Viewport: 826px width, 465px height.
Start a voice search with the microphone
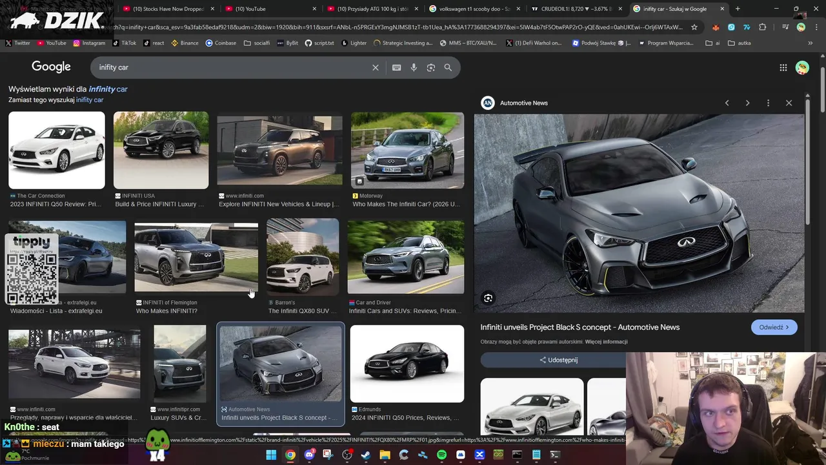(414, 67)
